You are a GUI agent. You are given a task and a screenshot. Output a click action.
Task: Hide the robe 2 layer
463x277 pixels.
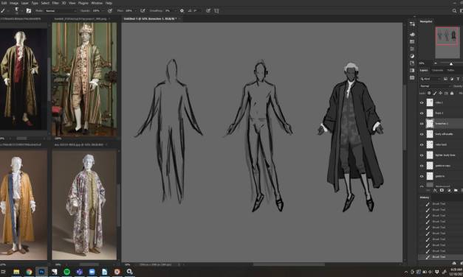[422, 102]
